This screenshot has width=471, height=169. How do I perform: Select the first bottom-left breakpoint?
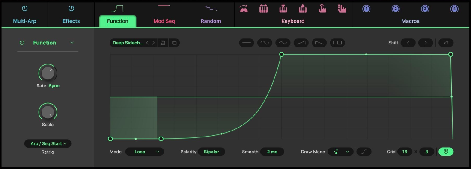[x=110, y=139]
